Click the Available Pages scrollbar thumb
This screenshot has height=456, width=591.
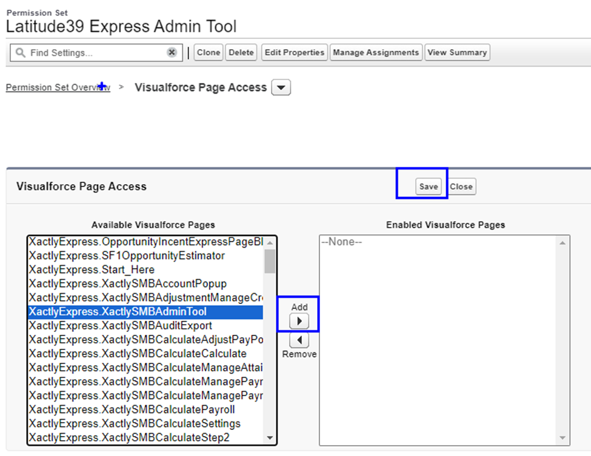270,262
